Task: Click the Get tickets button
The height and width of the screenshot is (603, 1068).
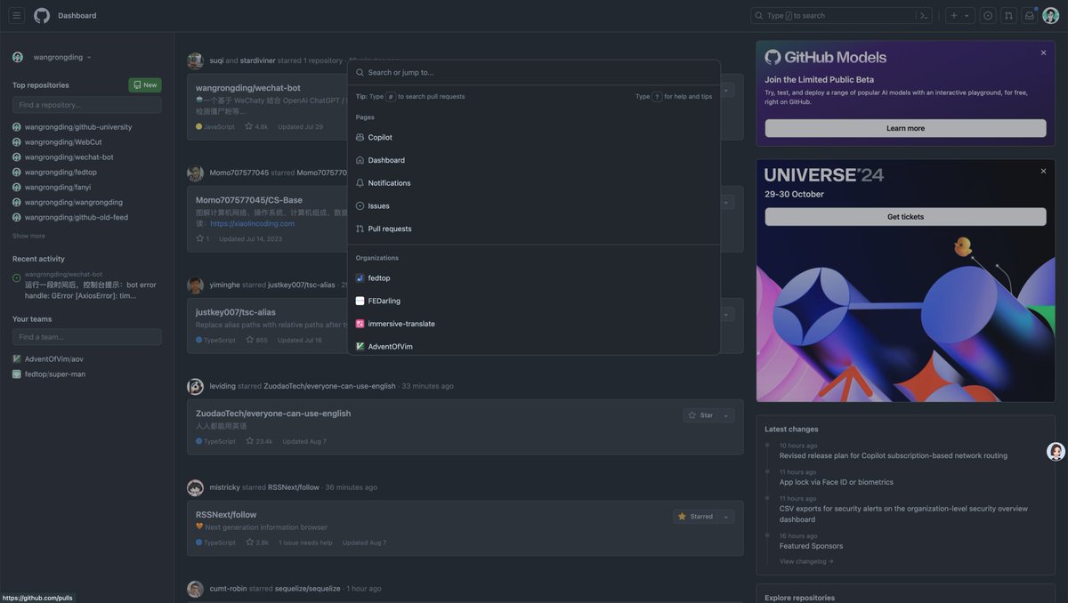Action: [905, 217]
